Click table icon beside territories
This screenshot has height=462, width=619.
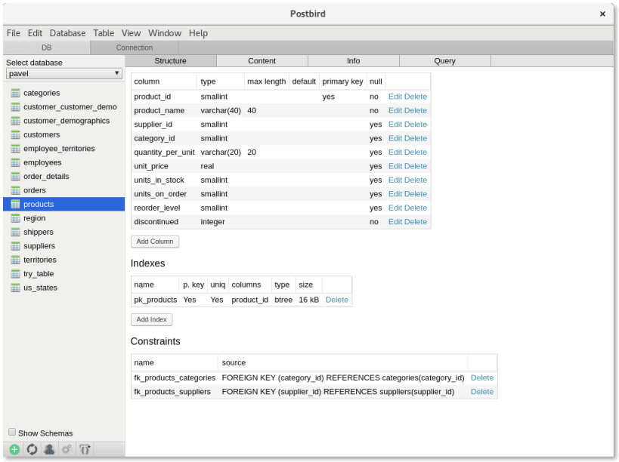[15, 260]
